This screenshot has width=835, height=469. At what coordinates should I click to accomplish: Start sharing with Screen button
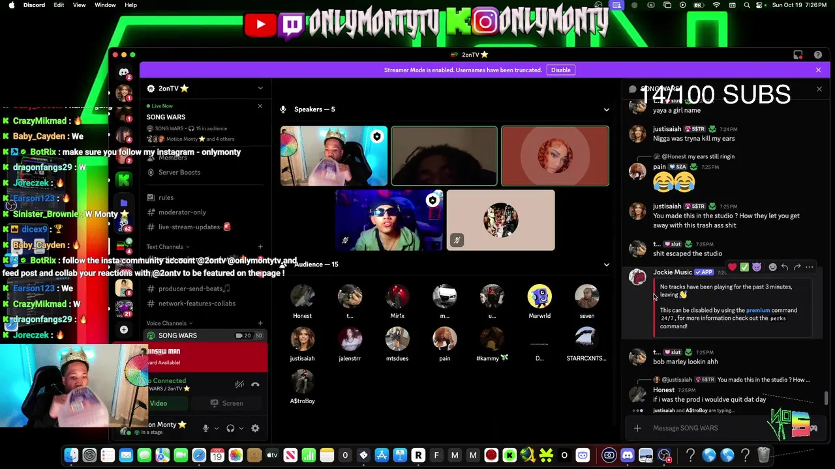coord(227,403)
